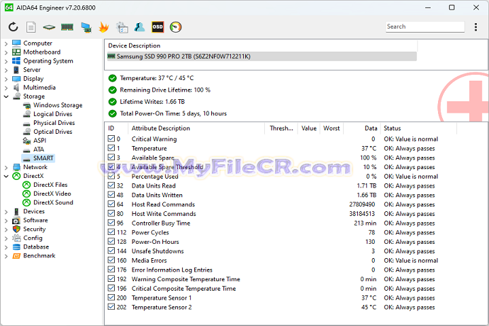Select Motherboard in the tree
The image size is (489, 326).
coord(42,52)
